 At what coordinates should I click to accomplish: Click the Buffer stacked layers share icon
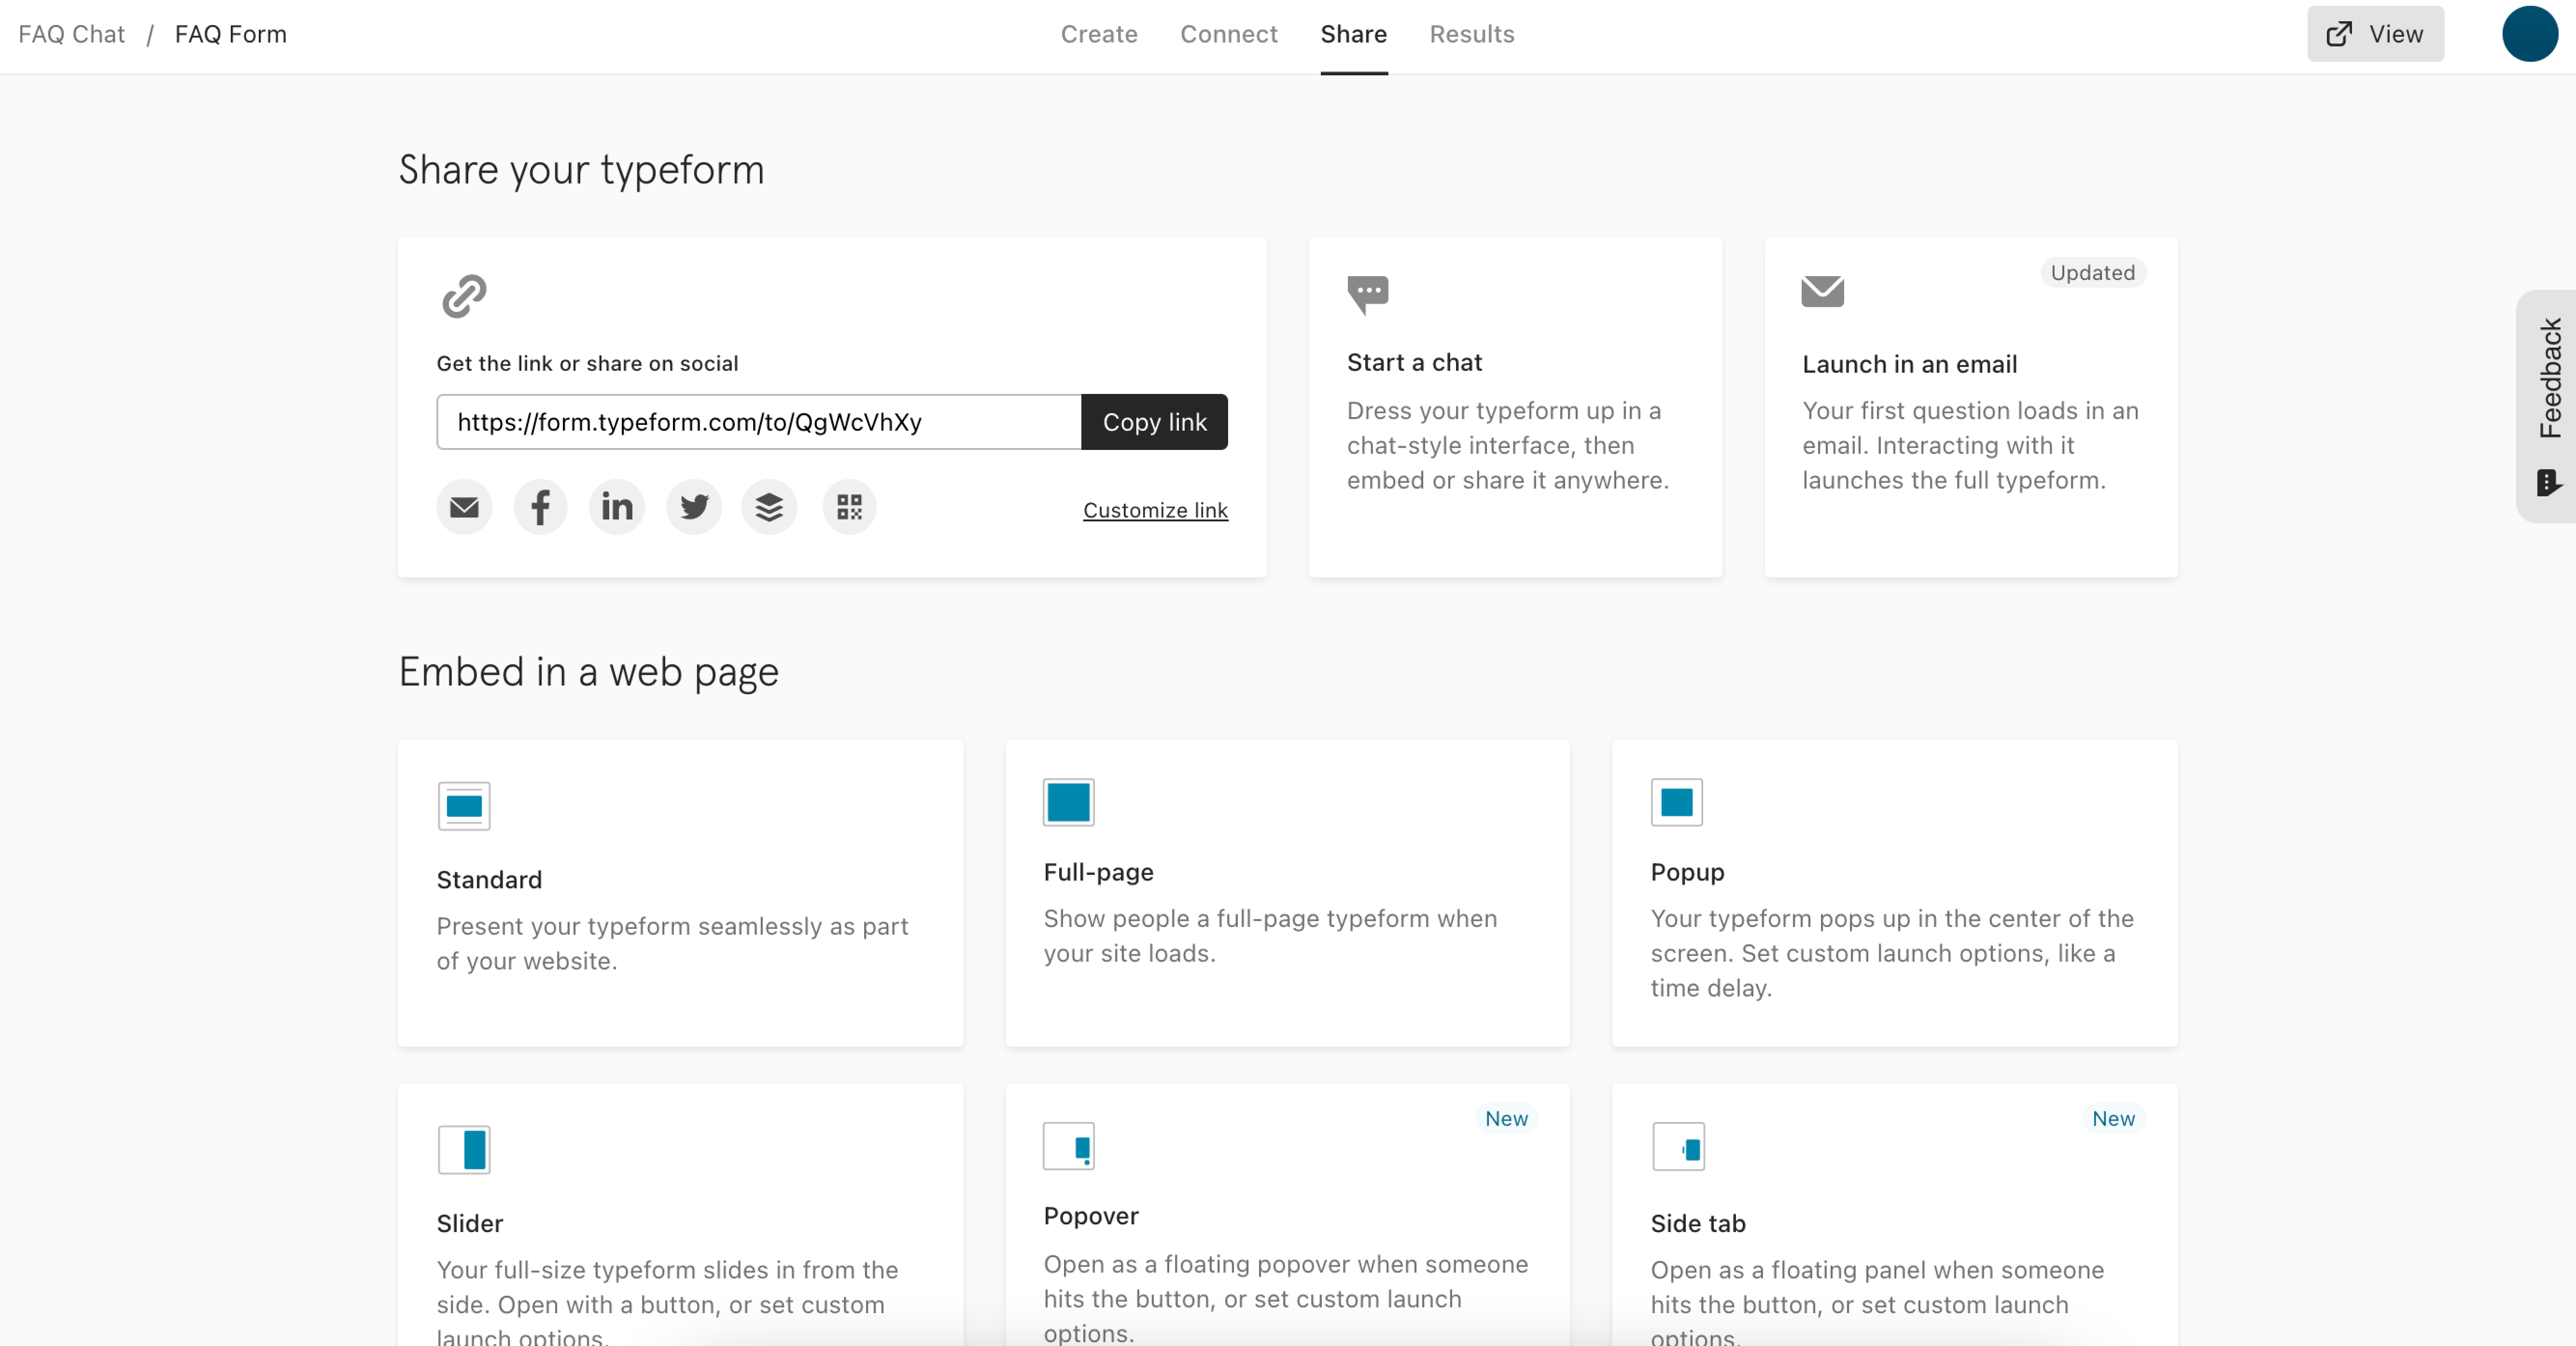769,507
